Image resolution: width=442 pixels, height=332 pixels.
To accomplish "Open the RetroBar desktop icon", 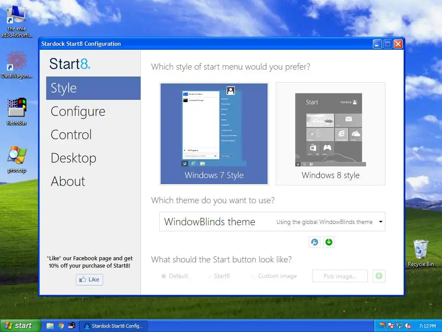I will [x=17, y=112].
